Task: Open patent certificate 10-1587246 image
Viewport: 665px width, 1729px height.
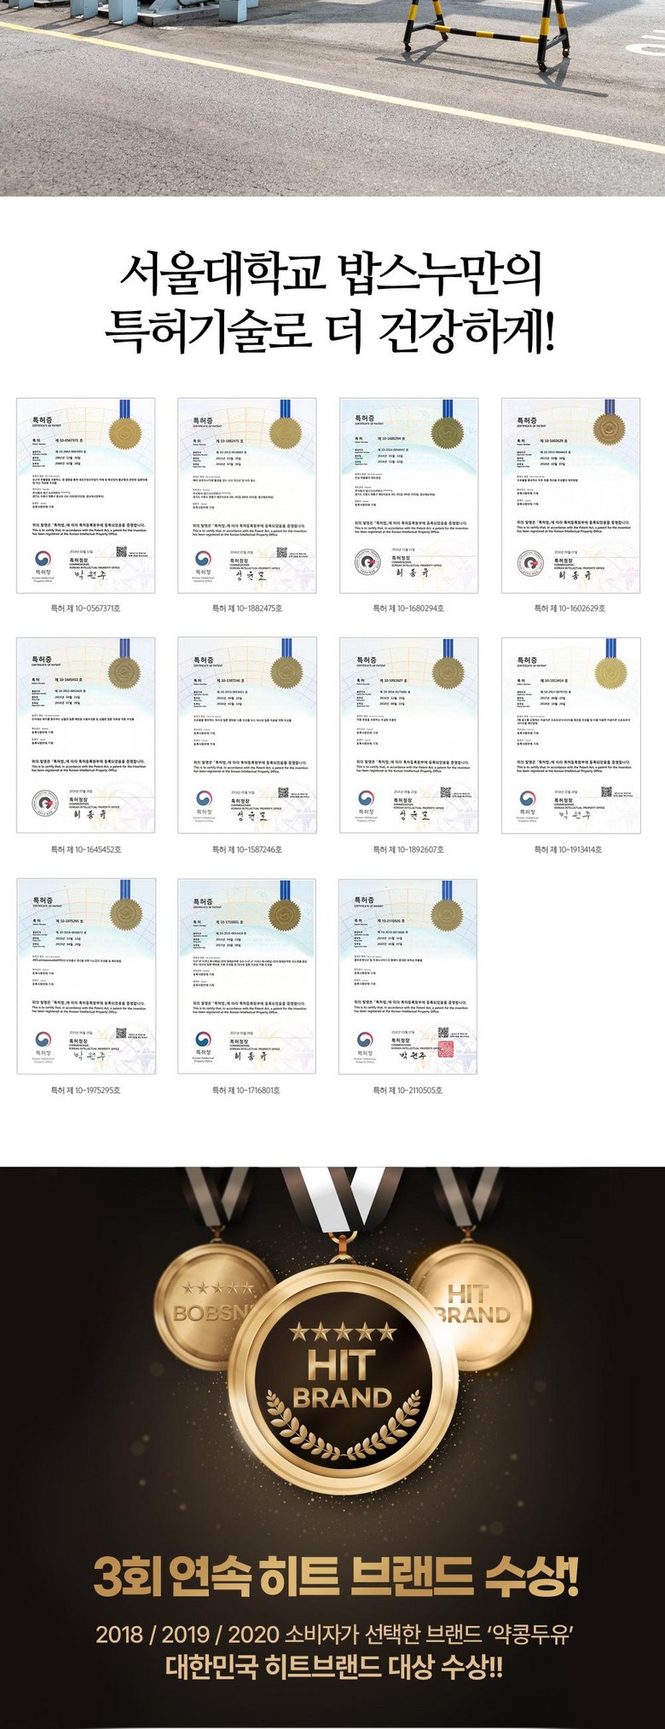Action: pos(247,735)
